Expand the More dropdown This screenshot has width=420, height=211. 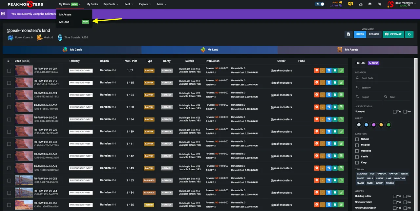tap(162, 4)
